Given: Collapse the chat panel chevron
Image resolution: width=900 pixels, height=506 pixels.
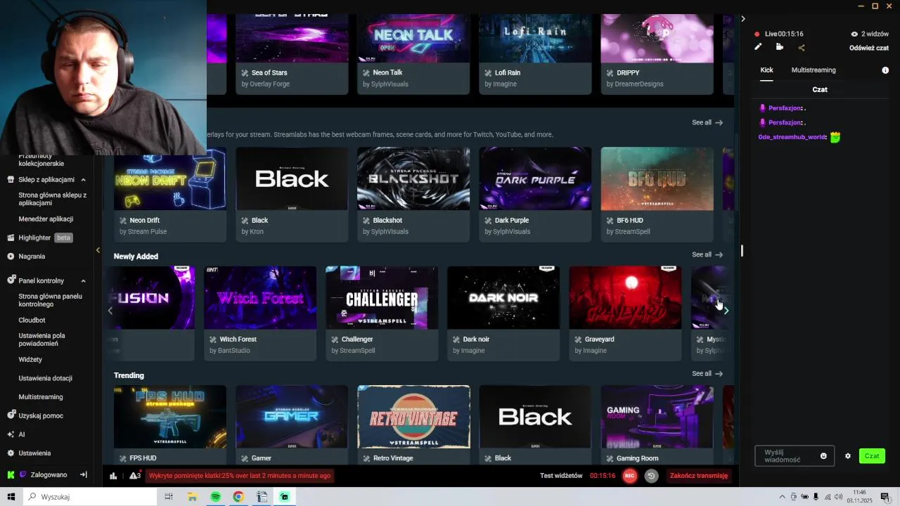Looking at the screenshot, I should click(742, 19).
